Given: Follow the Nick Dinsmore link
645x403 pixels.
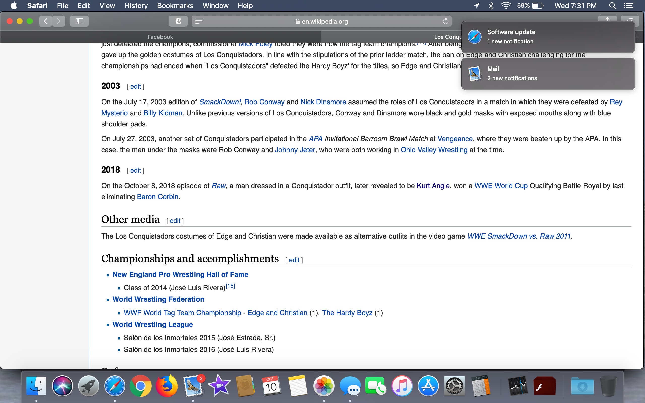Looking at the screenshot, I should coord(323,102).
